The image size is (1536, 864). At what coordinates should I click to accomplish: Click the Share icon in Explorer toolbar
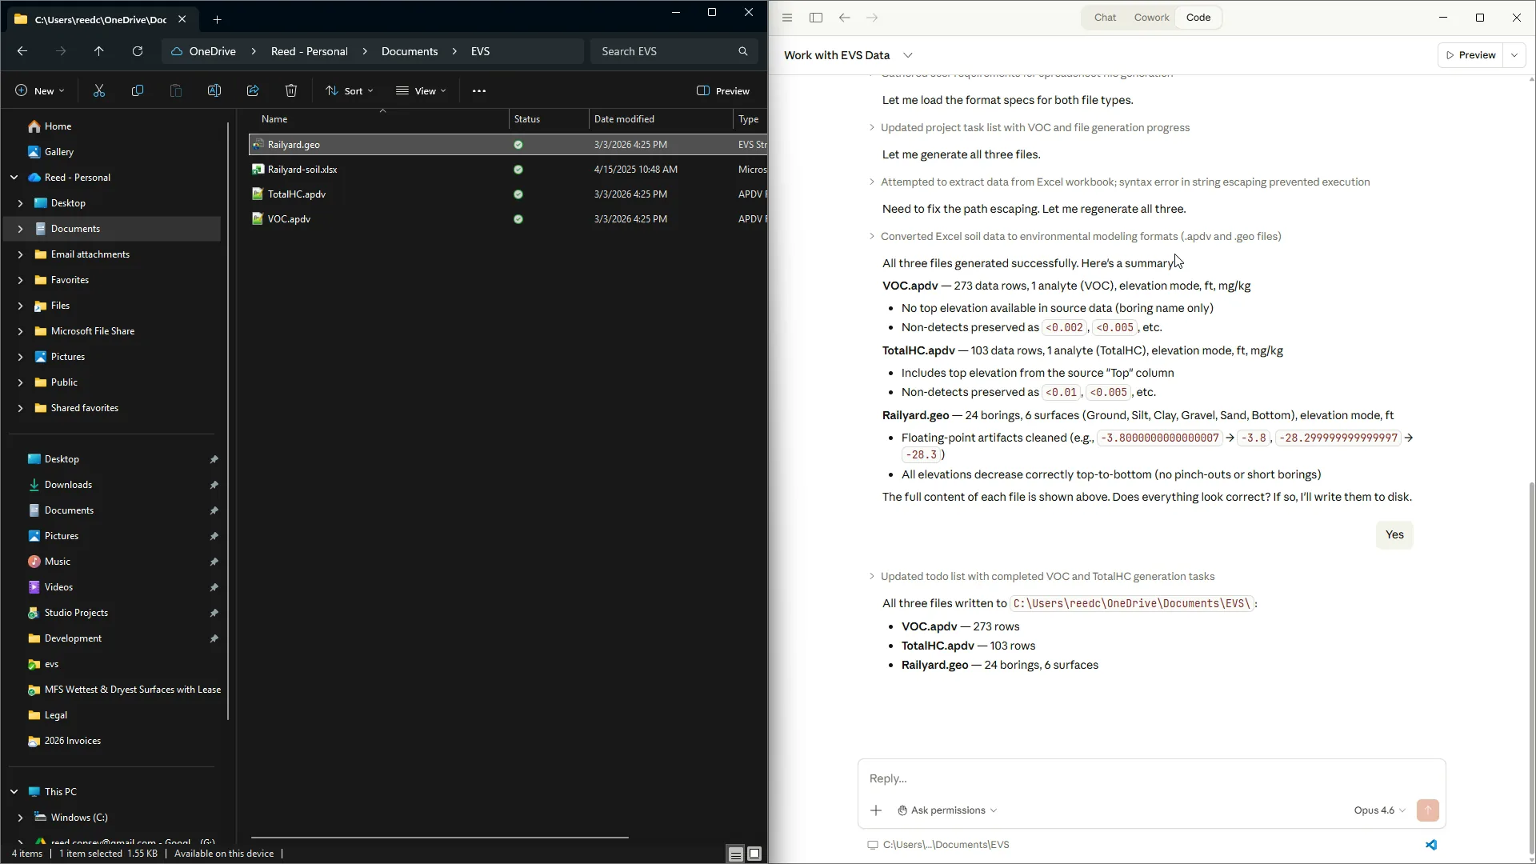253,91
